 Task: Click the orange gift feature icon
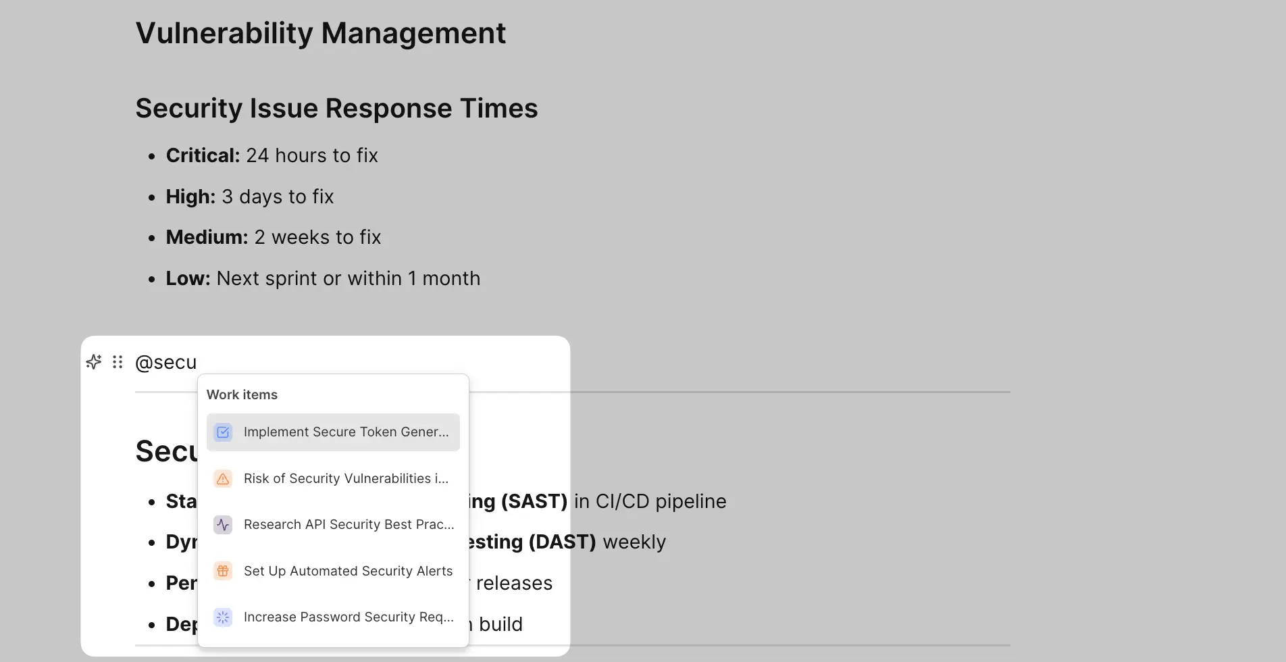click(x=223, y=571)
